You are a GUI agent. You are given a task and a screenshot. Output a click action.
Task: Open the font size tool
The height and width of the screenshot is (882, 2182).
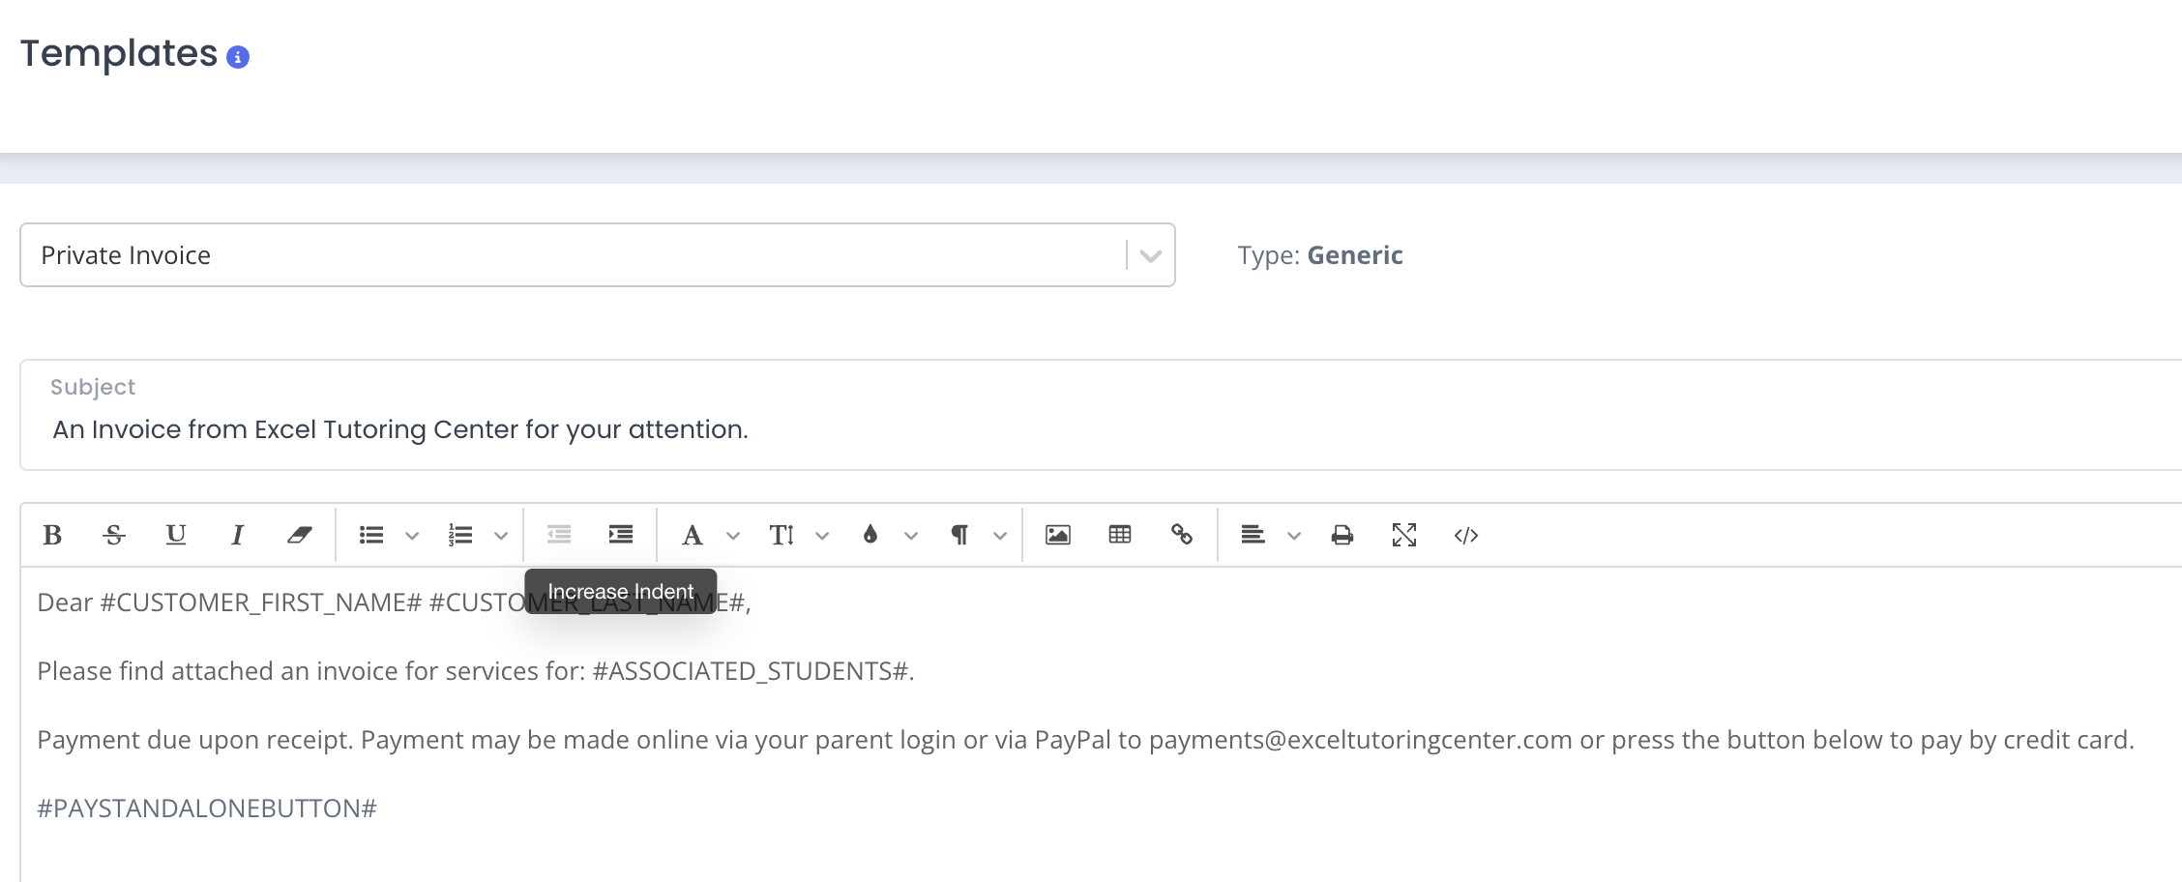(x=781, y=535)
